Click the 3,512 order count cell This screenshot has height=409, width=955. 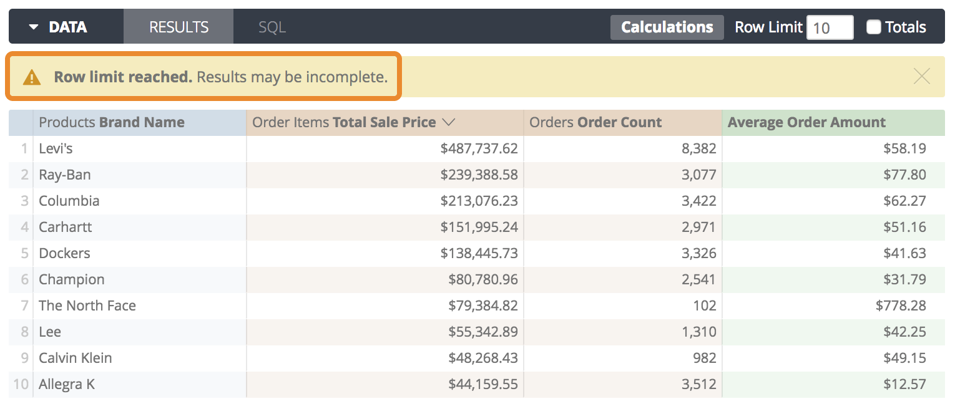click(622, 384)
